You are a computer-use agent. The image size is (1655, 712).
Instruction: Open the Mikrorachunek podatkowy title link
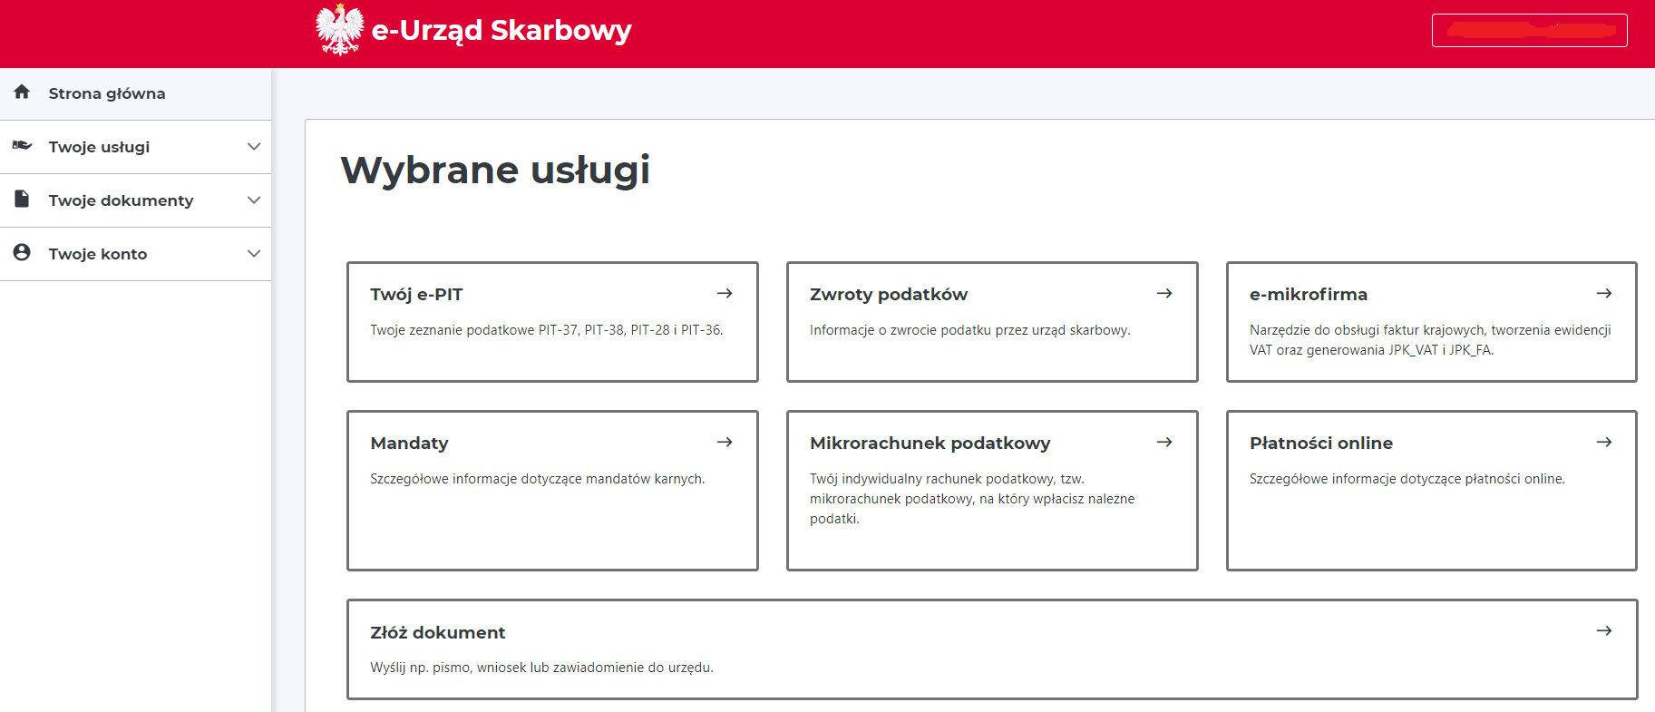pos(930,444)
